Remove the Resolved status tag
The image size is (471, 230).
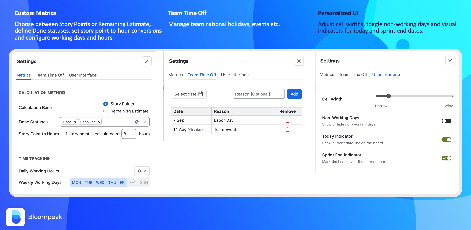99,122
